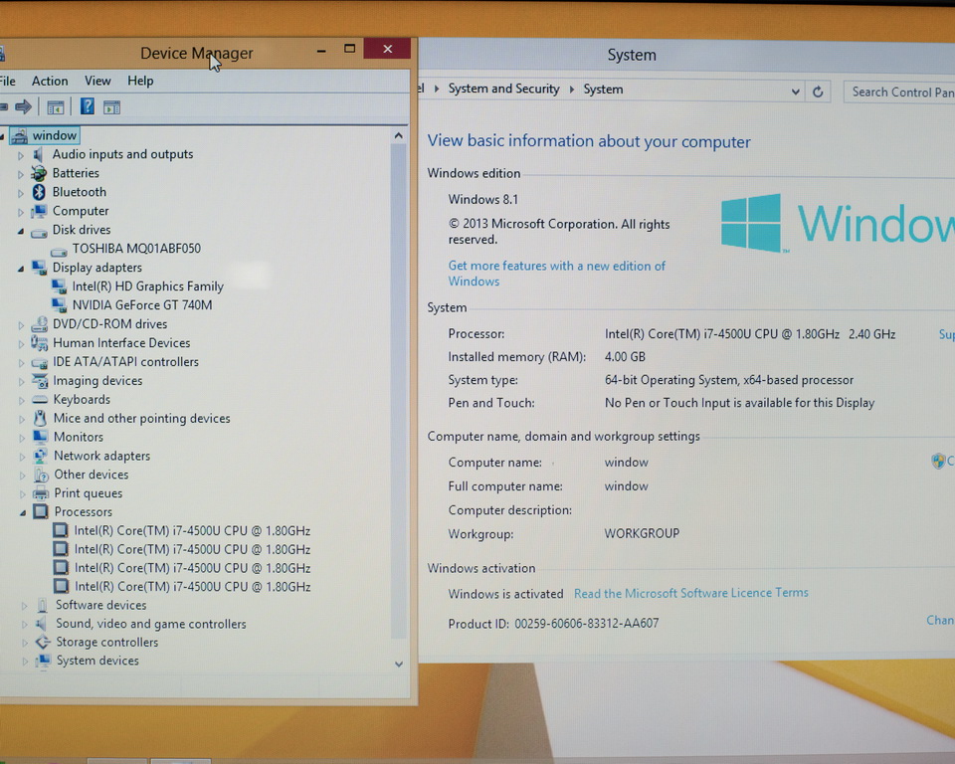This screenshot has height=764, width=955.
Task: Click the Windows 8.1 edition text
Action: [483, 199]
